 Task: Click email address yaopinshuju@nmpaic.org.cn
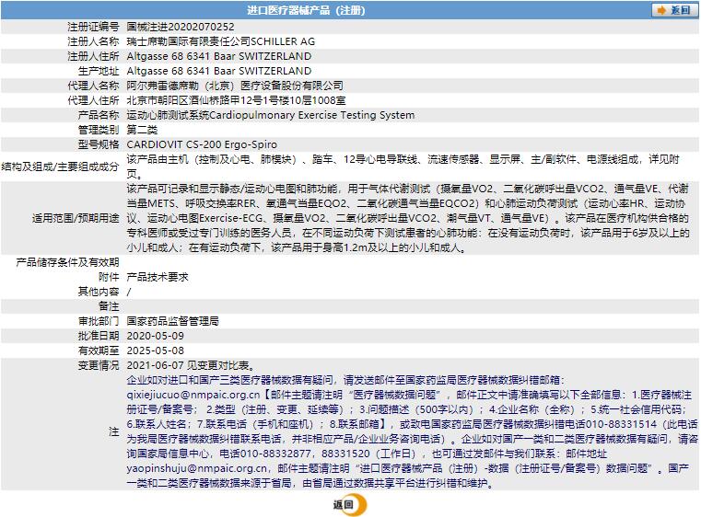(197, 469)
